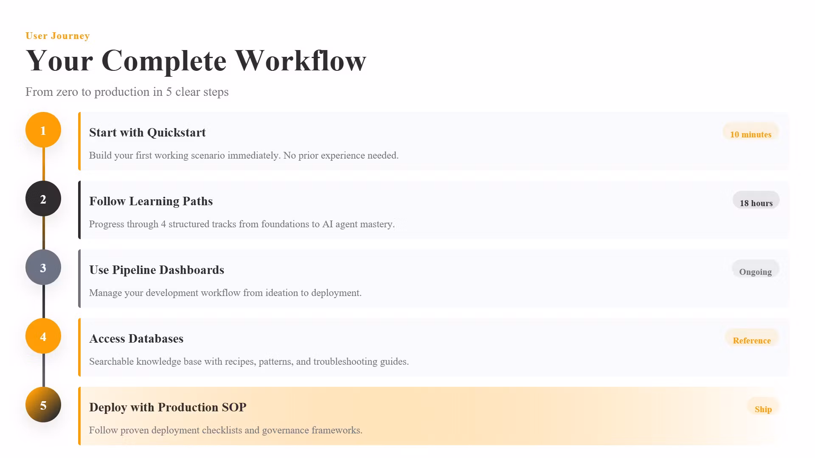Image resolution: width=815 pixels, height=458 pixels.
Task: Click Deploy with Production SOP heading
Action: click(x=168, y=408)
